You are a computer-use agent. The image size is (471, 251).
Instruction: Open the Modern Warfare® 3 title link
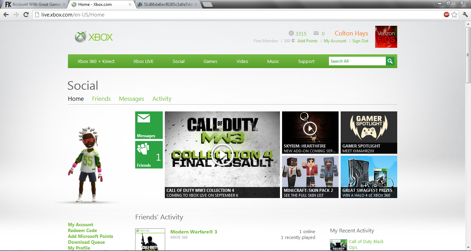click(x=194, y=232)
